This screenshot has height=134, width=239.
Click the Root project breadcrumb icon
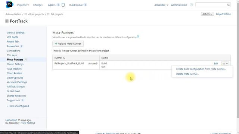pyautogui.click(x=26, y=14)
